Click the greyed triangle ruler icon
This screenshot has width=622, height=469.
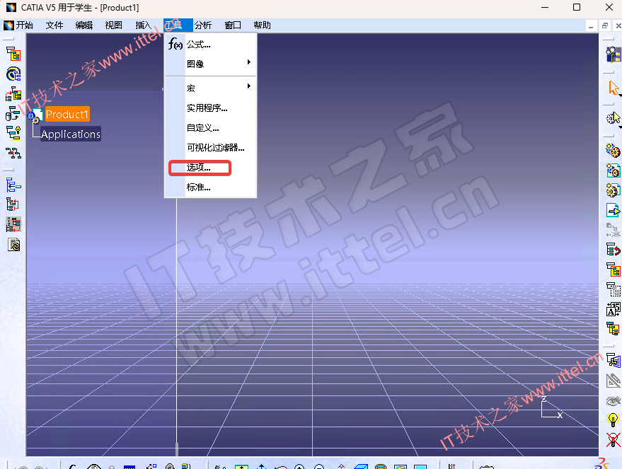(x=614, y=381)
